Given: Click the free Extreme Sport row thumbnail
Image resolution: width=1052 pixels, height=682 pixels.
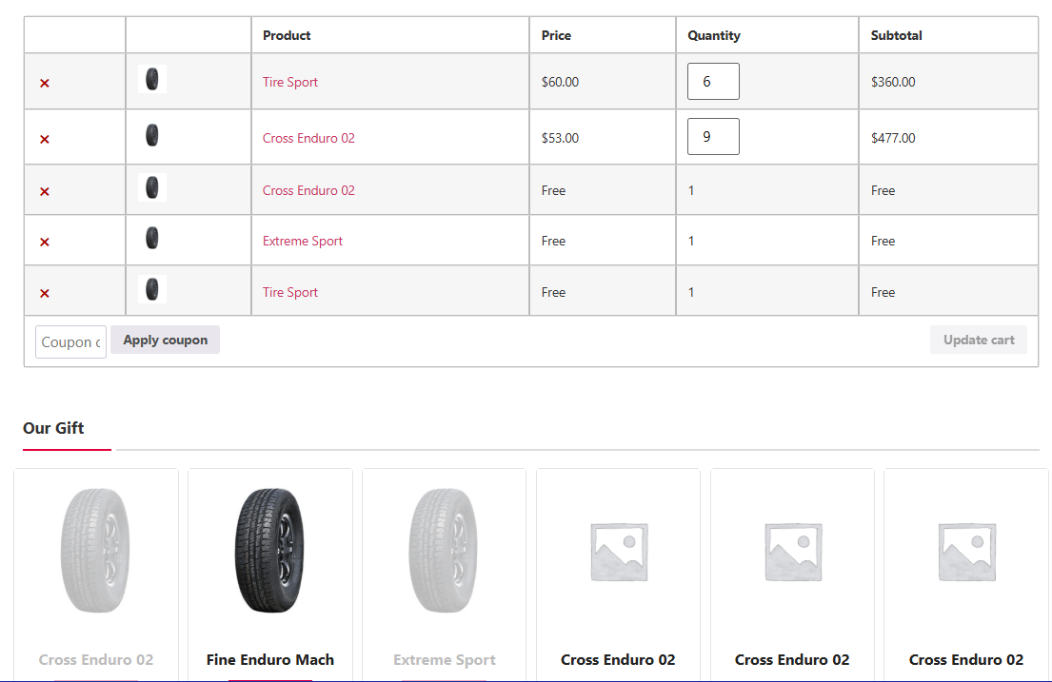Looking at the screenshot, I should [x=152, y=239].
